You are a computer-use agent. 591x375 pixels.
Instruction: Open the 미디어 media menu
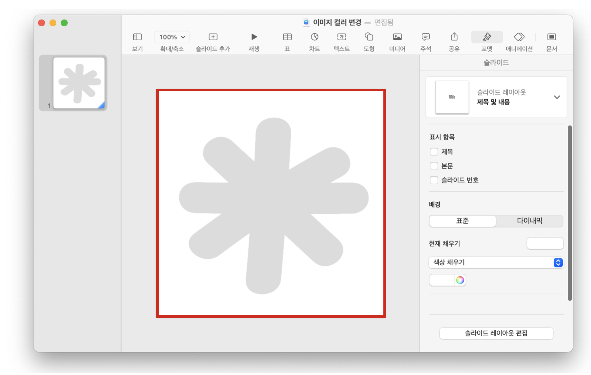[397, 37]
